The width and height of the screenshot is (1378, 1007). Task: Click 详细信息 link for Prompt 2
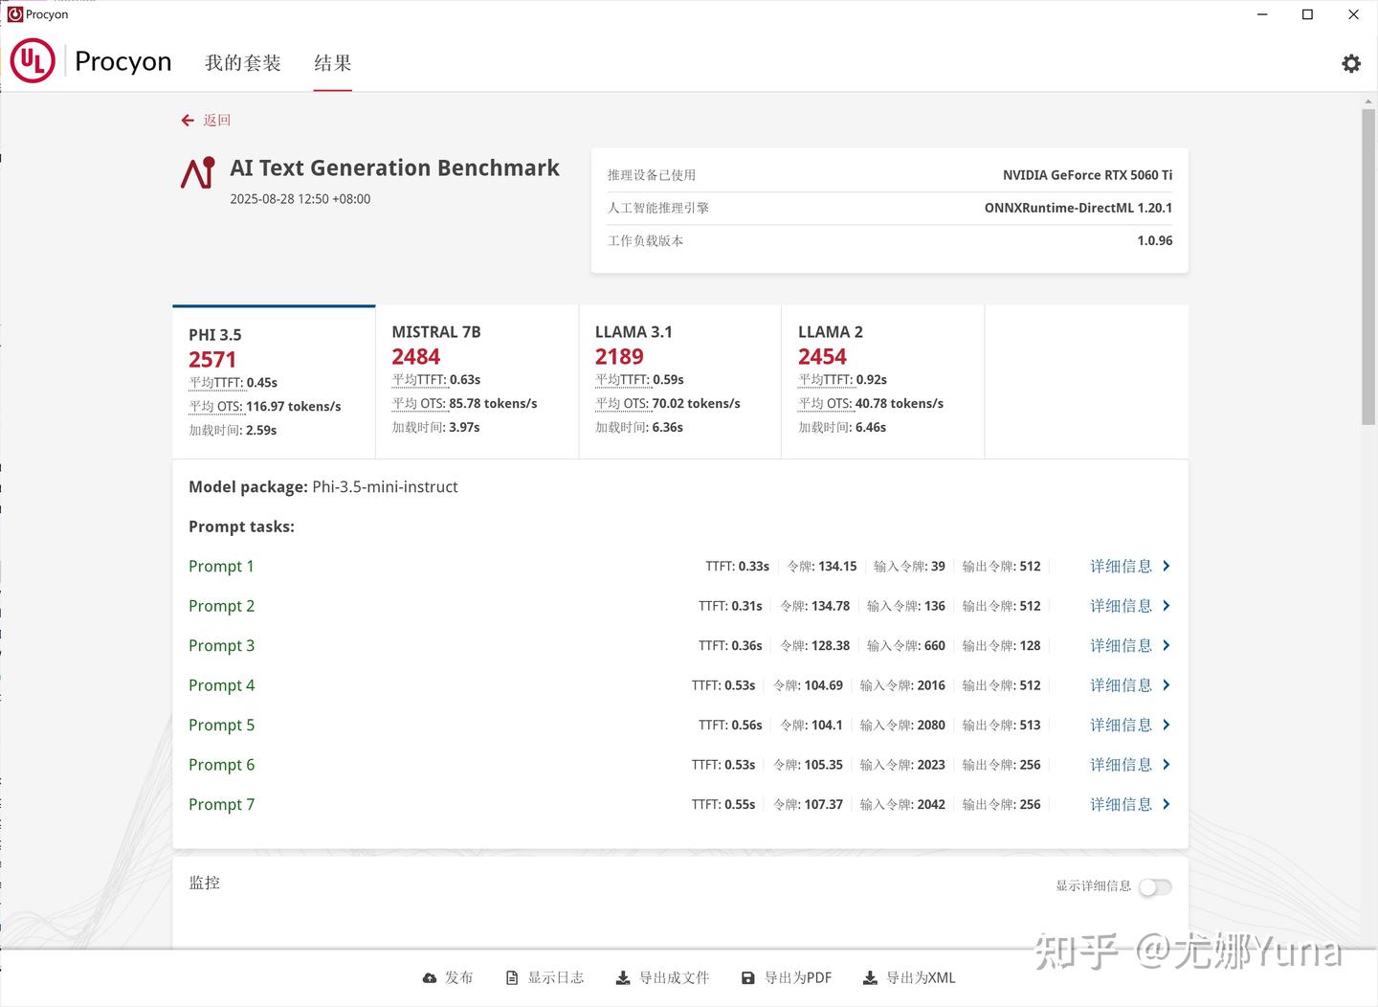point(1121,606)
